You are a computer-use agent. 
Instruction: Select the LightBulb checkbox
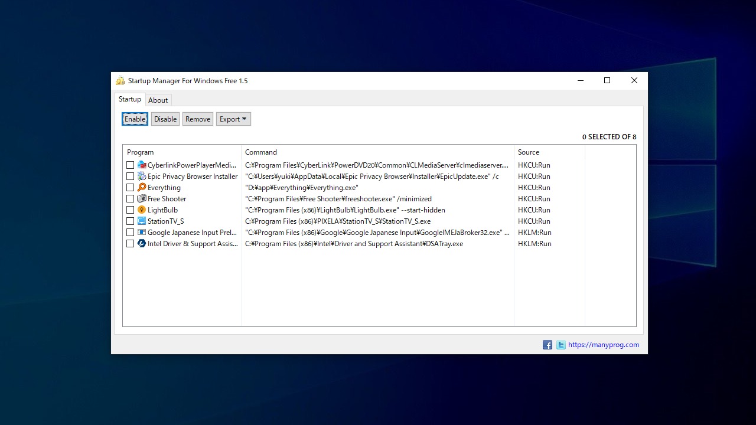point(131,210)
